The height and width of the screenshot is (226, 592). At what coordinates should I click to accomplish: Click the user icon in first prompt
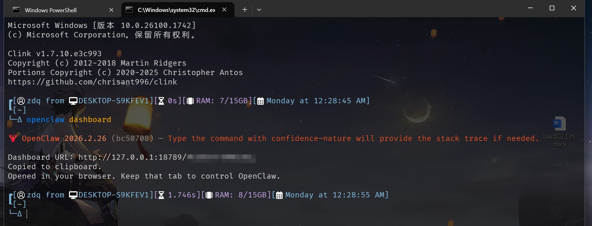click(x=21, y=101)
